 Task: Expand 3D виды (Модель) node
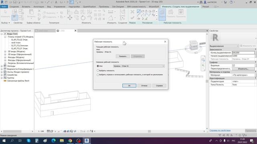[x=5, y=52]
